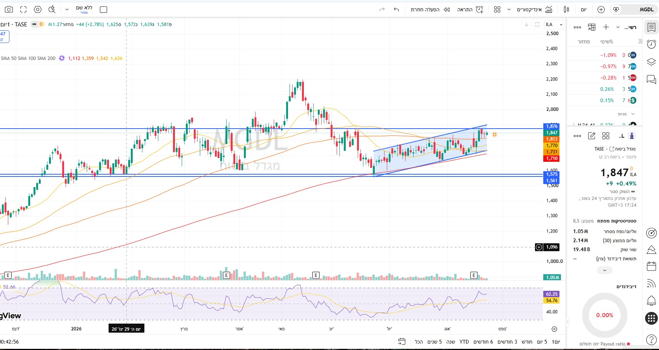Open the help question mark icon

coord(651,339)
